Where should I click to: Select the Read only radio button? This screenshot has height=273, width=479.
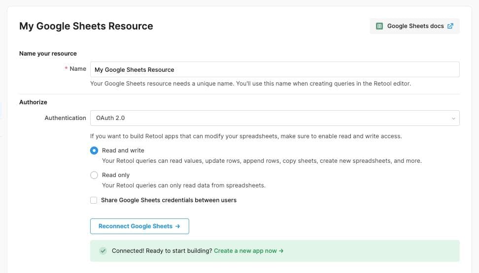coord(94,175)
